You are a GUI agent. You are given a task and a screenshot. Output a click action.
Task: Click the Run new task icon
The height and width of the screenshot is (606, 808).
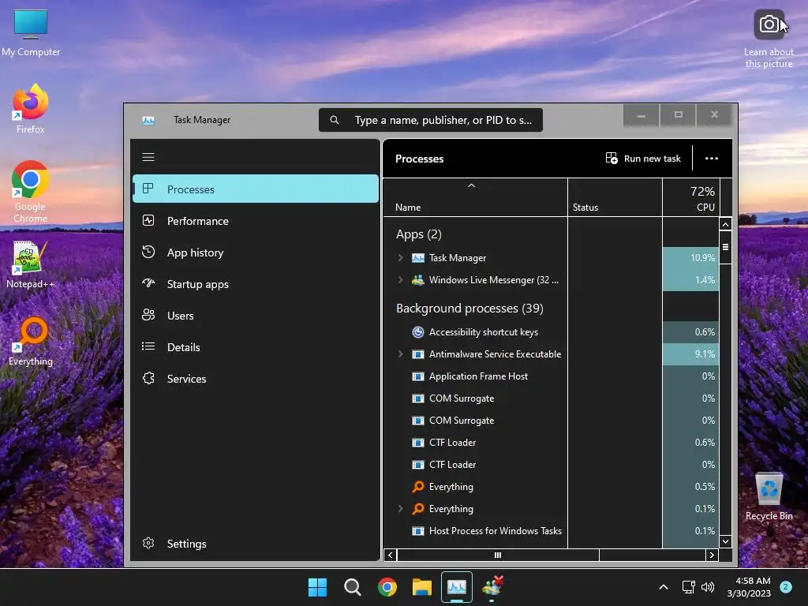(612, 158)
